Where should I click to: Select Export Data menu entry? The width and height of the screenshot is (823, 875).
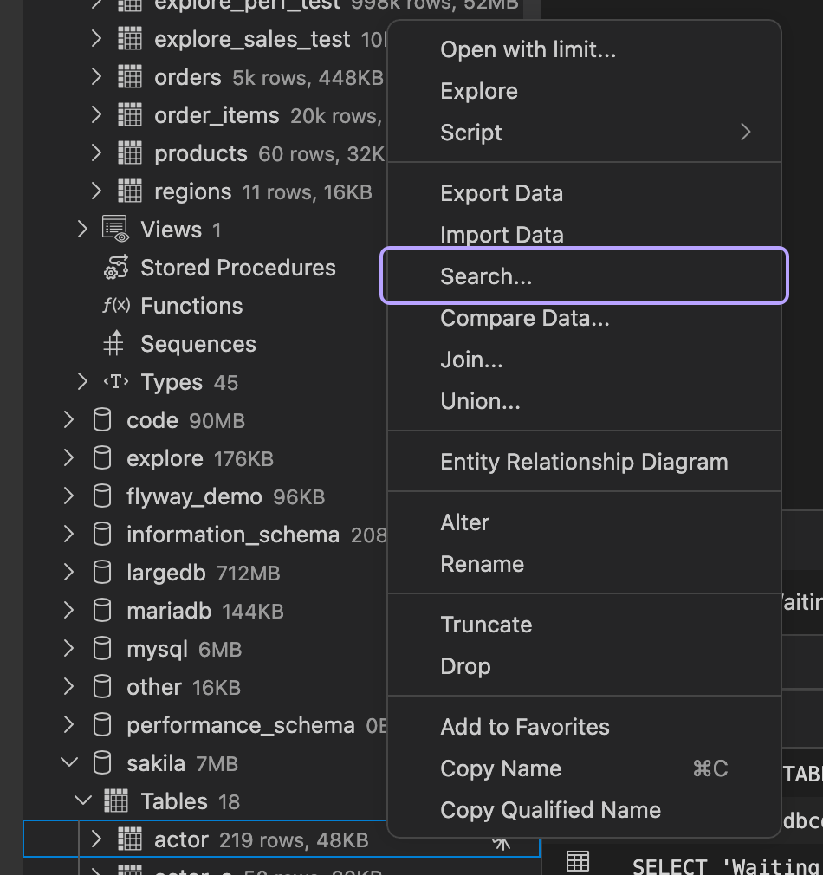(584, 193)
